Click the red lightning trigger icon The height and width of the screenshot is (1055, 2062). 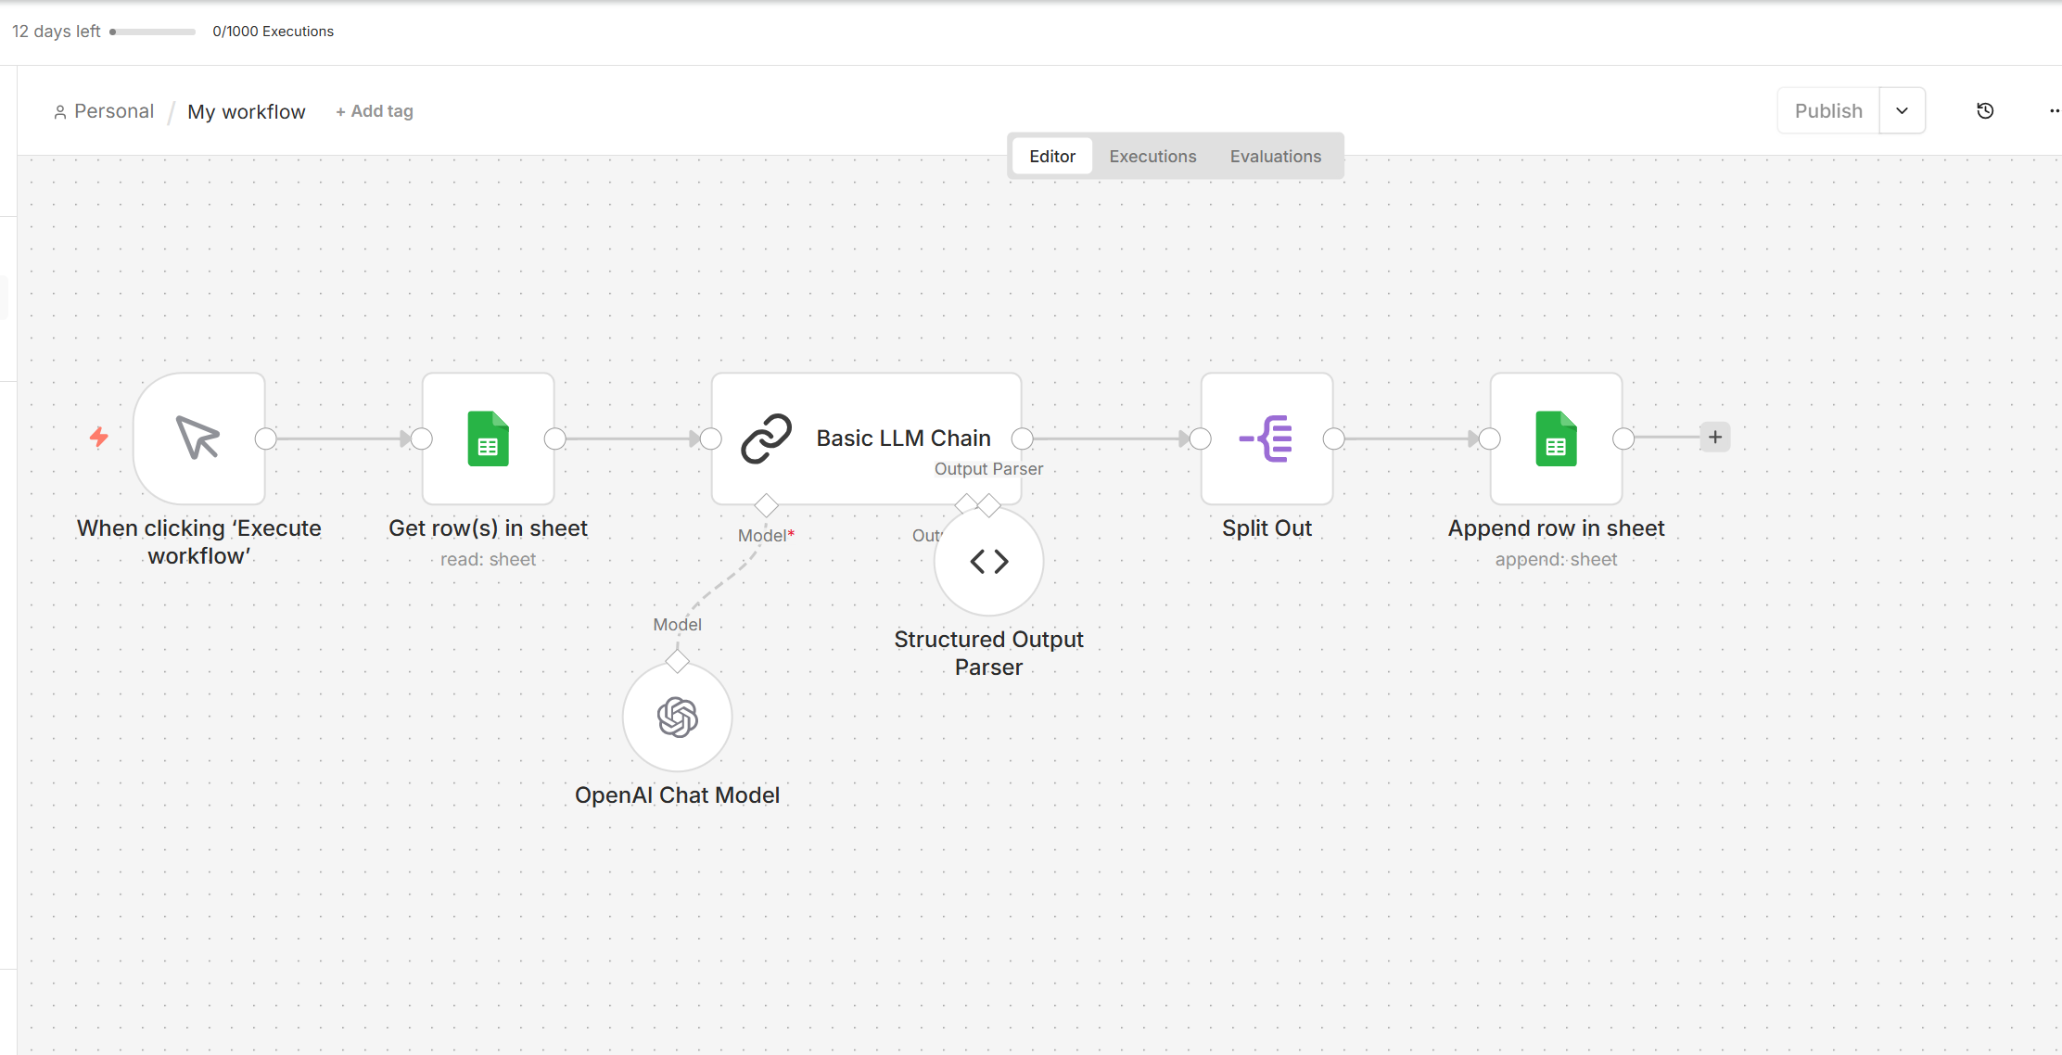pos(99,437)
